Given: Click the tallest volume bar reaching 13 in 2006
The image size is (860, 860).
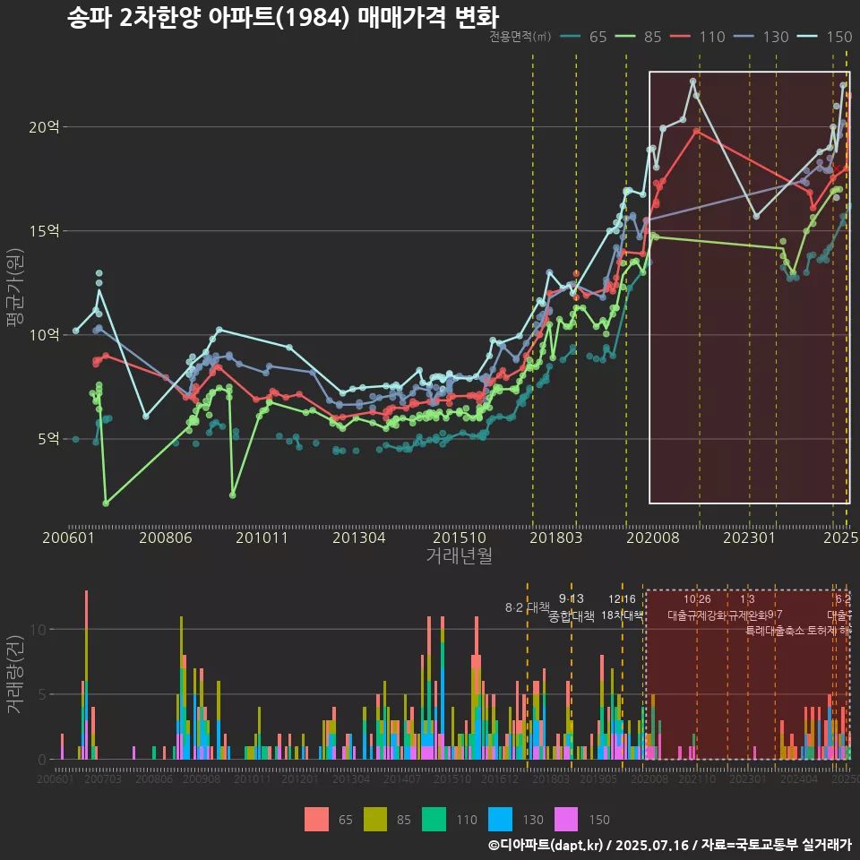Looking at the screenshot, I should tap(86, 675).
